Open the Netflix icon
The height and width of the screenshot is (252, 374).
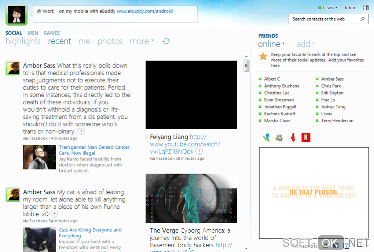(306, 137)
